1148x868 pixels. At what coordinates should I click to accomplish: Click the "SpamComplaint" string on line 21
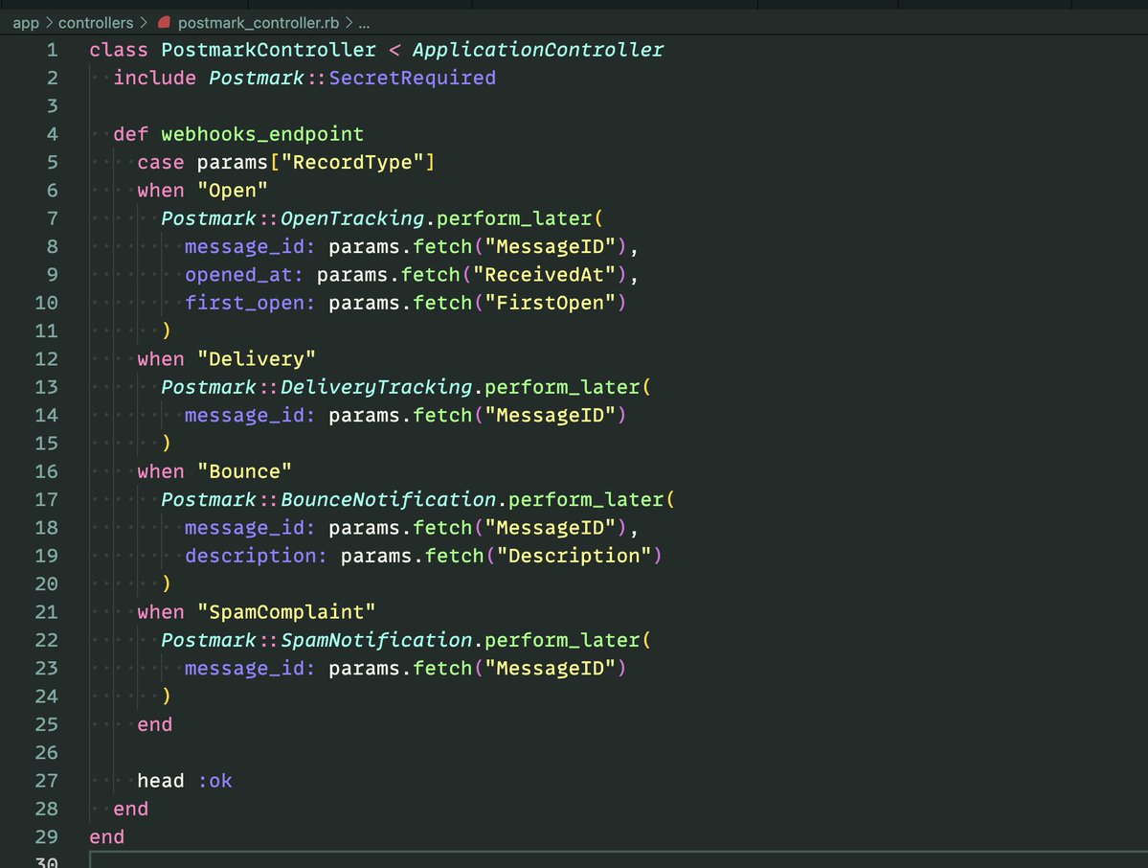tap(286, 611)
